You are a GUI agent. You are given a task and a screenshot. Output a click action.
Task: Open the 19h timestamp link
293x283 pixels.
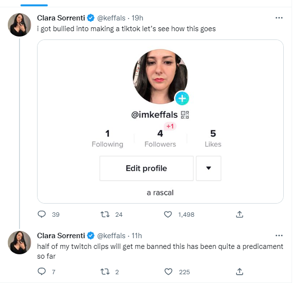click(137, 18)
